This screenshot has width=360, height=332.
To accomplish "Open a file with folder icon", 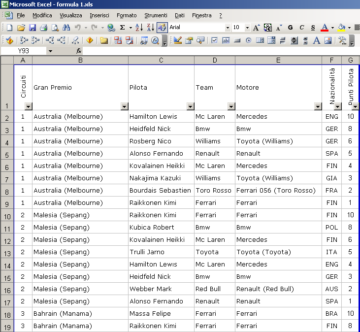I will click(21, 28).
